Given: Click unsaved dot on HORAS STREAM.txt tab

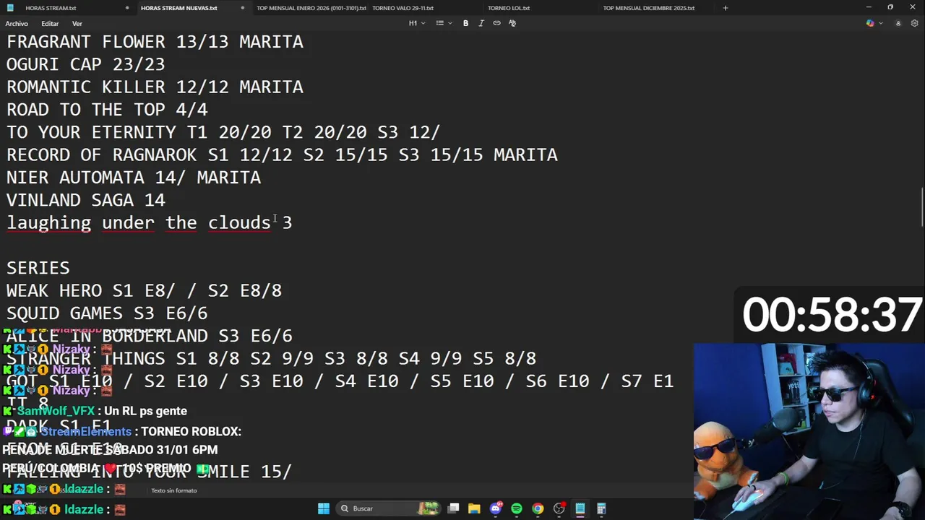Looking at the screenshot, I should (127, 8).
